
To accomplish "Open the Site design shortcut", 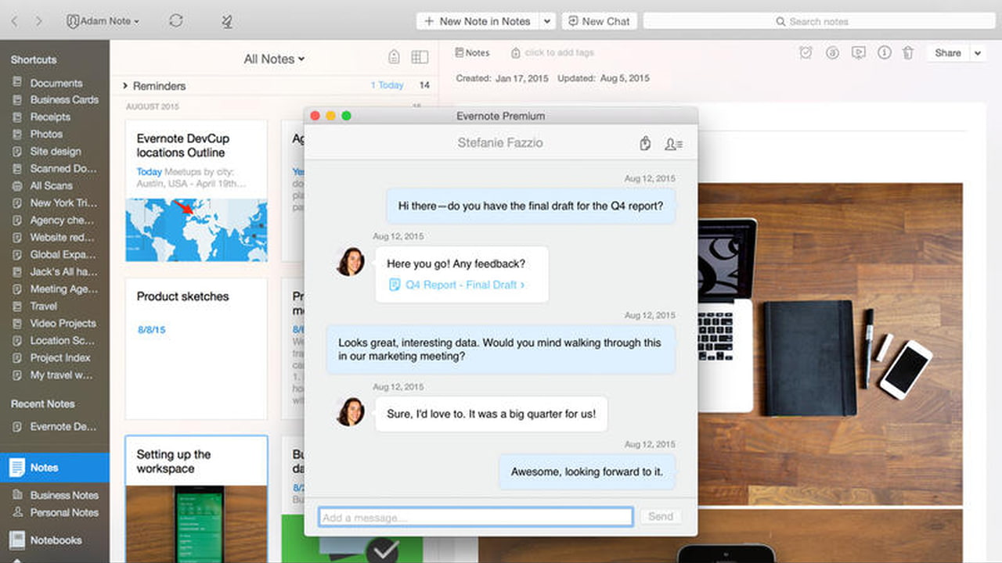I will pyautogui.click(x=55, y=152).
